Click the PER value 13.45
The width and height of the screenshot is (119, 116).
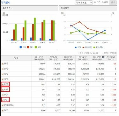click(x=43, y=85)
